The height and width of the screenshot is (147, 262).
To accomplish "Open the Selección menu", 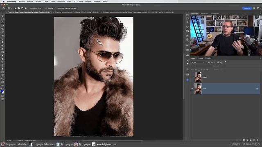I will 61,2.
